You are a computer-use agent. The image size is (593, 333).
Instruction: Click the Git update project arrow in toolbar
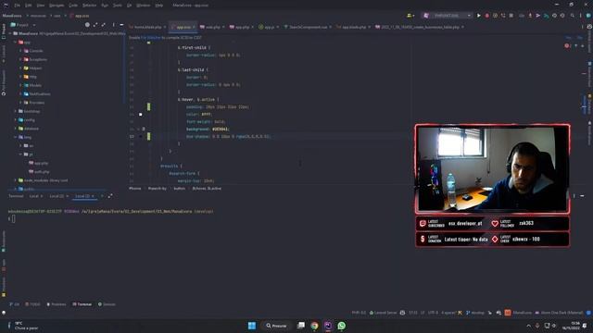[530, 16]
